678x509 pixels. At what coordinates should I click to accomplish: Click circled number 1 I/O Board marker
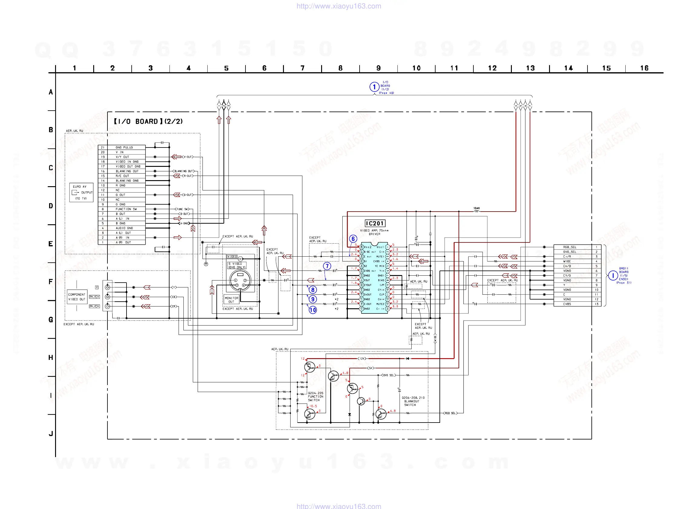(374, 87)
